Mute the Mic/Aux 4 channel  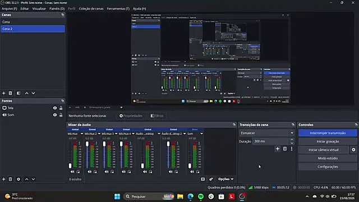(123, 172)
